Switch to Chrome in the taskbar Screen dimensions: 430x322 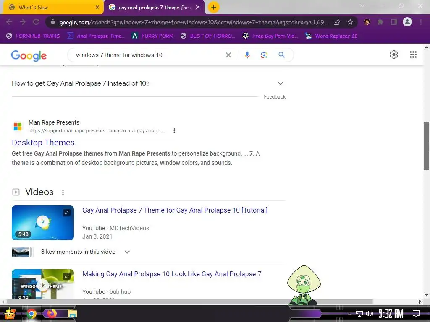pos(31,314)
